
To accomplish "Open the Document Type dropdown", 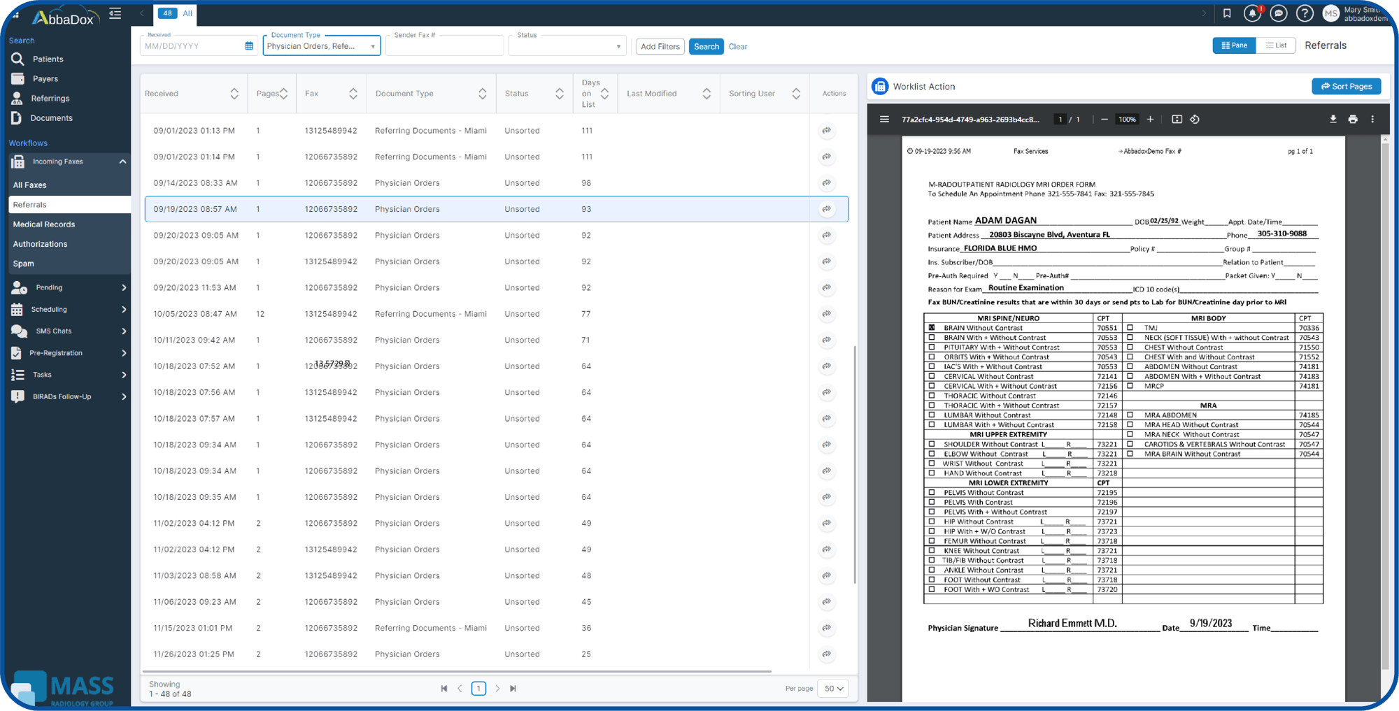I will point(322,46).
